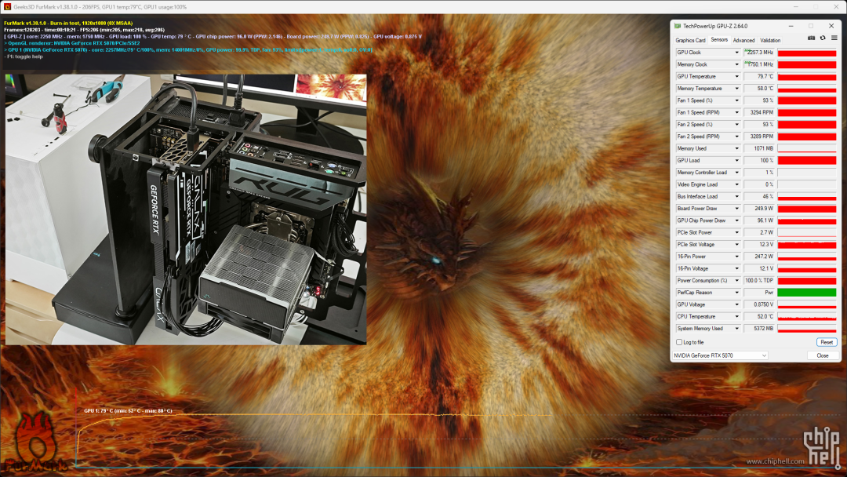Open the Video Engine Load dropdown
This screenshot has width=847, height=477.
click(736, 184)
